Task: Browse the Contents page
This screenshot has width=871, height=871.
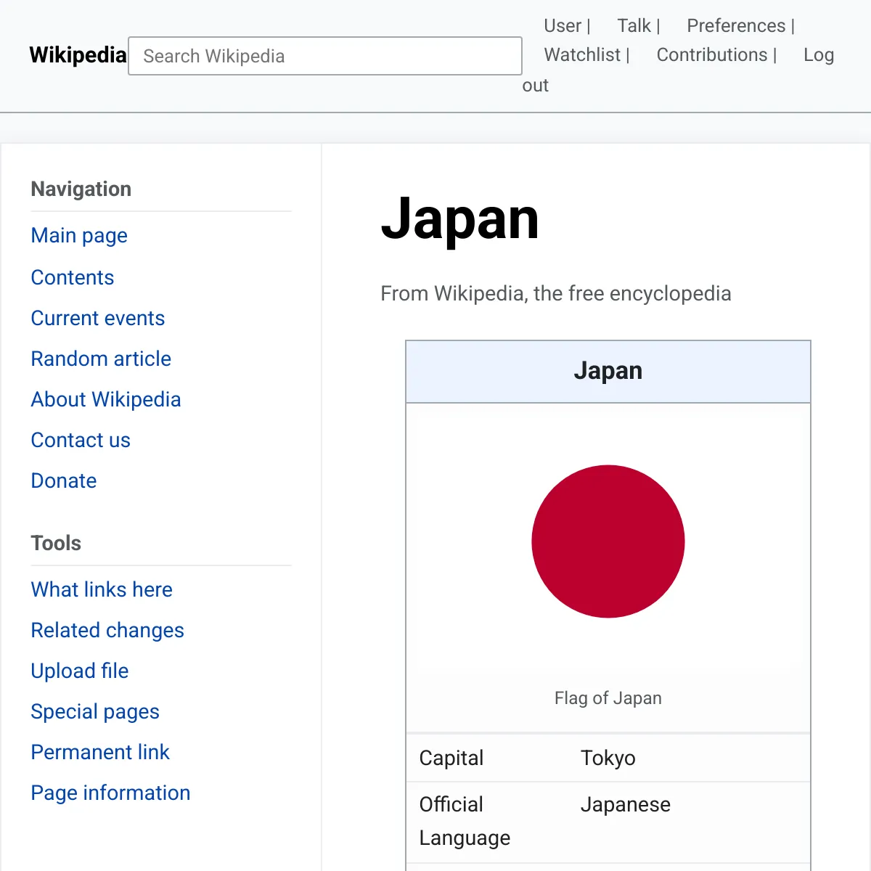Action: pos(72,277)
